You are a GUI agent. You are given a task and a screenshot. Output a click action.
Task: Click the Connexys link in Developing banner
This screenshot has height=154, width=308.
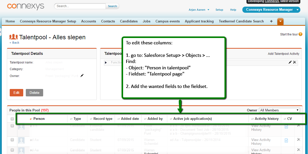pos(272,1)
